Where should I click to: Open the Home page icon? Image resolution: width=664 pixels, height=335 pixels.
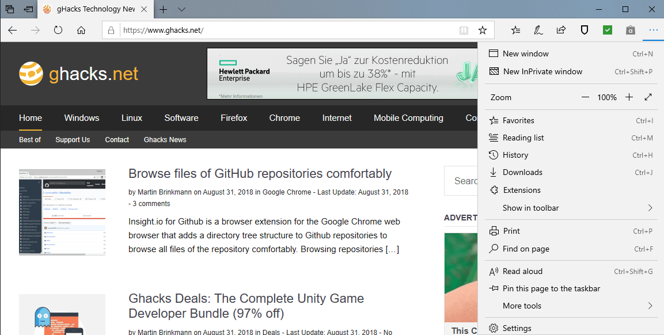pos(81,30)
